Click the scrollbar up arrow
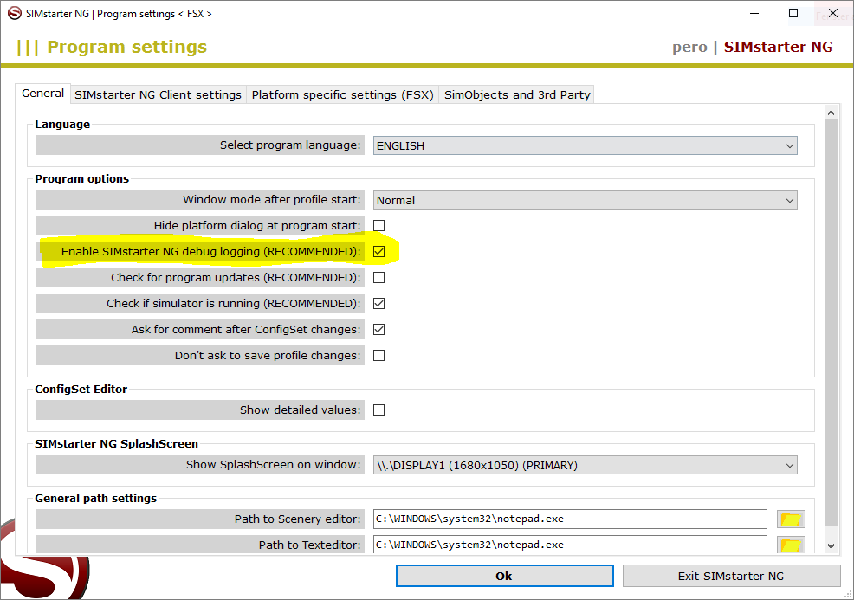 [831, 113]
